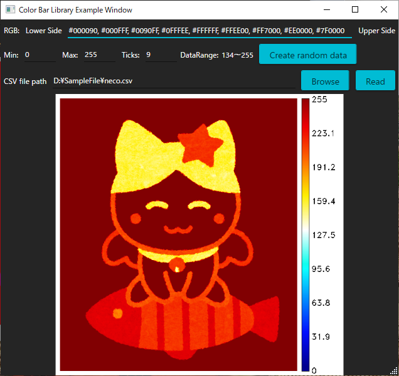The width and height of the screenshot is (399, 376).
Task: Click the 31.9 tick label
Action: coord(321,337)
